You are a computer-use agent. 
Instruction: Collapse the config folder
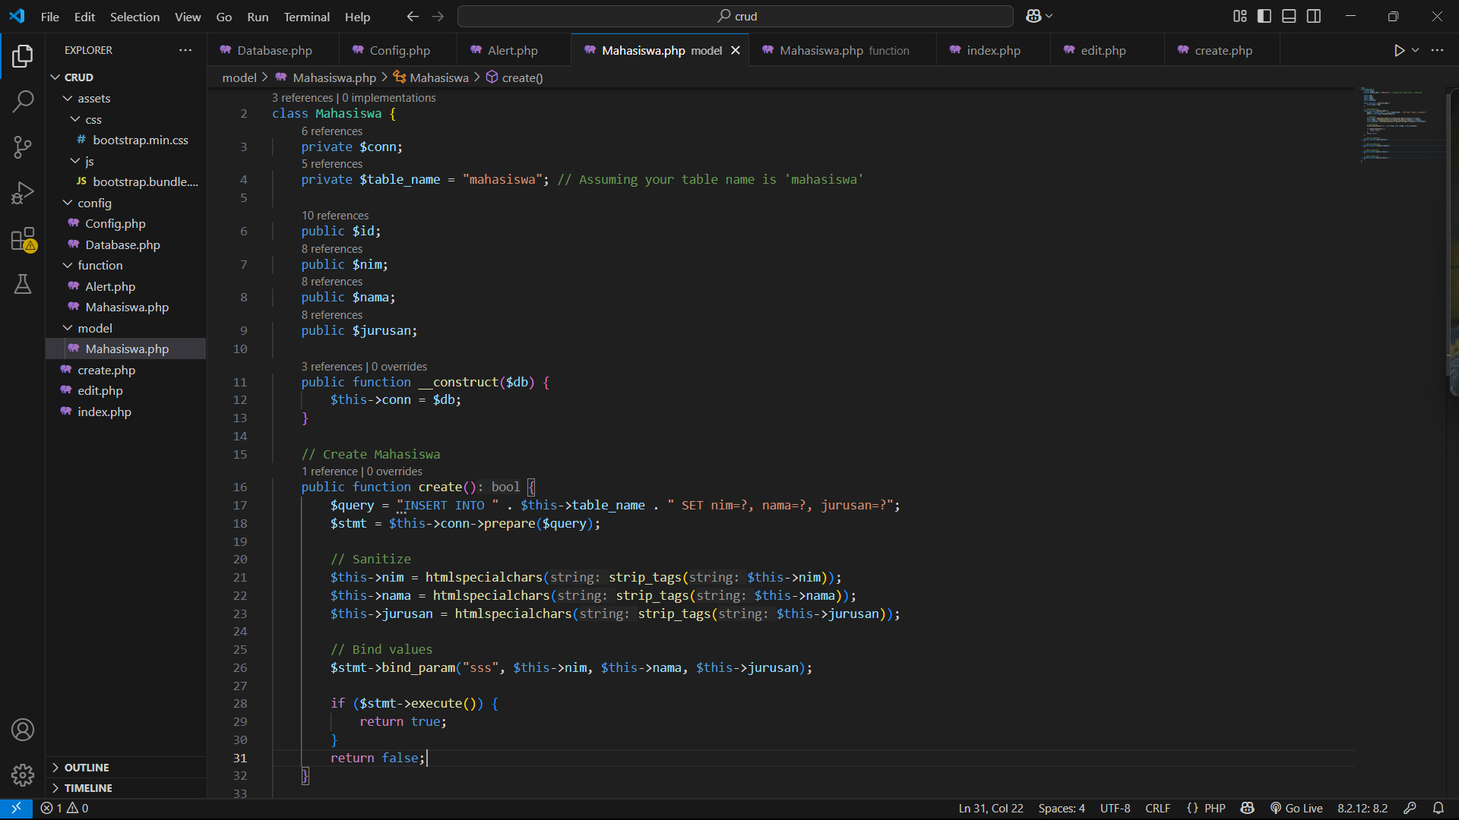point(93,203)
